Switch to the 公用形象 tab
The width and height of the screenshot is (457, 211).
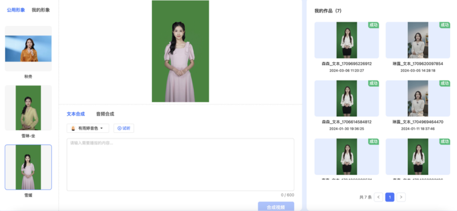coord(16,10)
